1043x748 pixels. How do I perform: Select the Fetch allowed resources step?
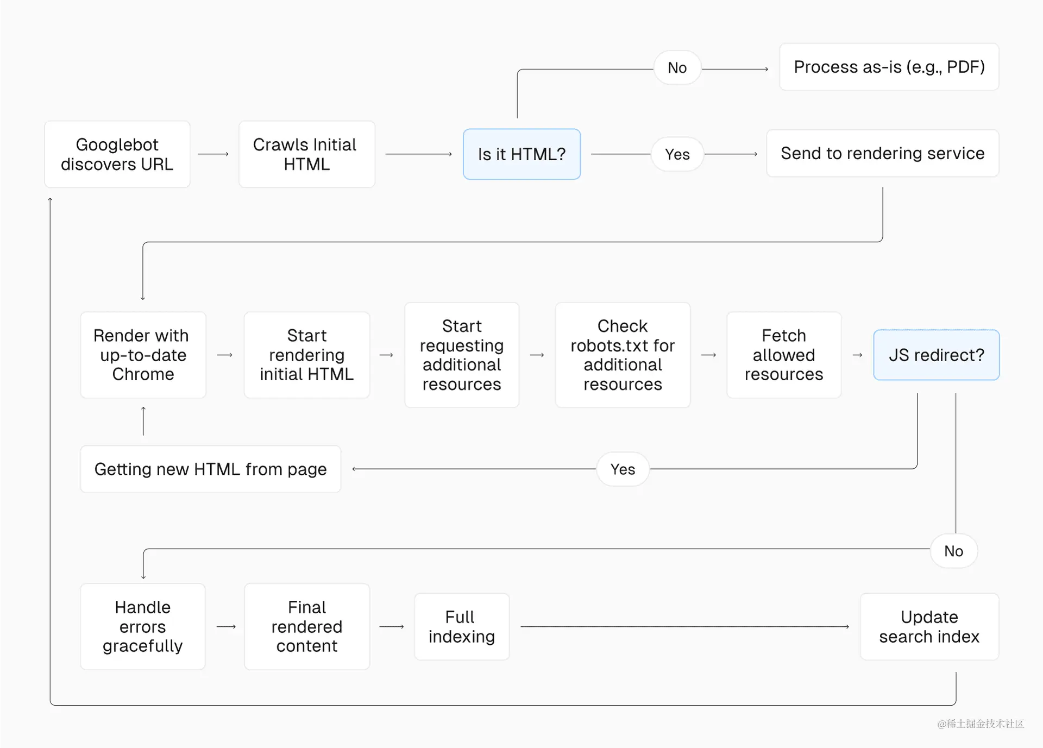pyautogui.click(x=783, y=355)
